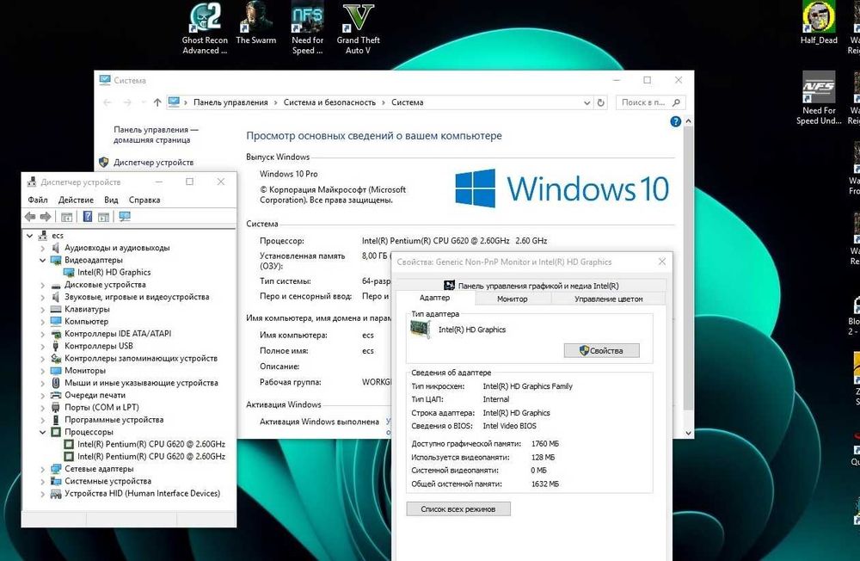Click Система и безопасность in the address breadcrumb

pos(329,102)
